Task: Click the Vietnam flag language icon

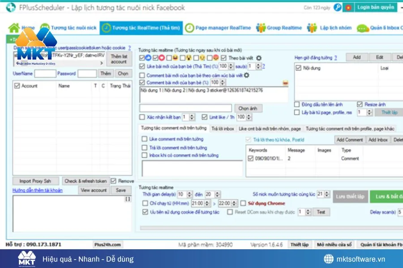Action: [348, 8]
